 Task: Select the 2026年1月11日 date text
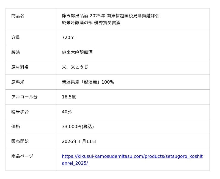click(x=79, y=142)
